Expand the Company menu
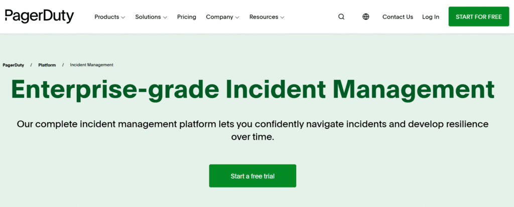 point(222,17)
